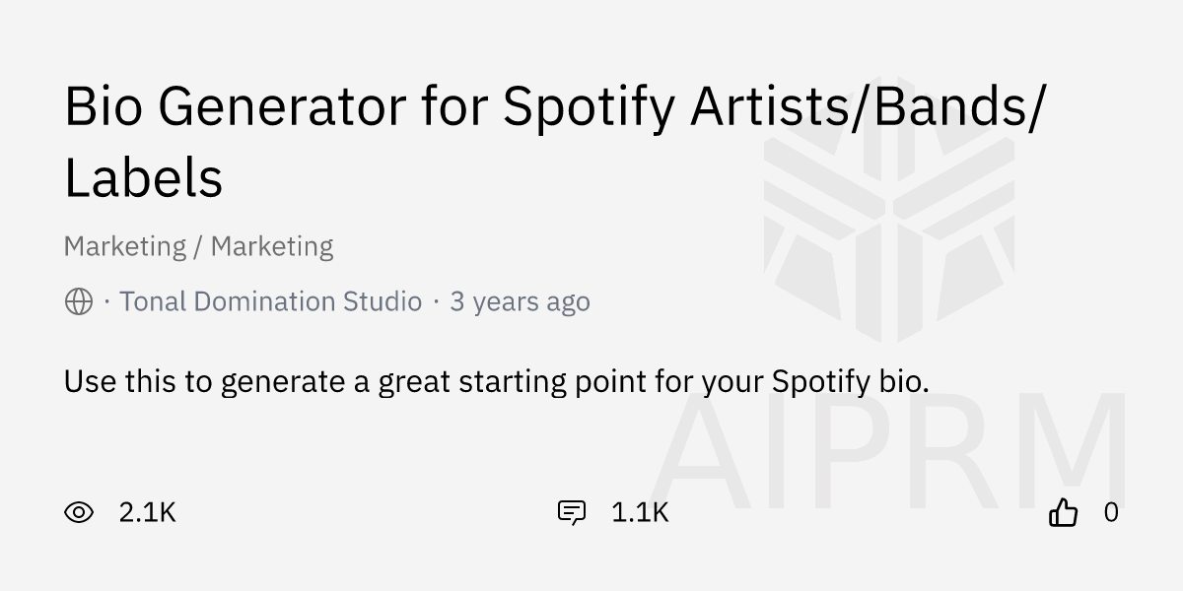Click Artists/Bands/ in the title
This screenshot has height=591, width=1183.
pos(865,106)
